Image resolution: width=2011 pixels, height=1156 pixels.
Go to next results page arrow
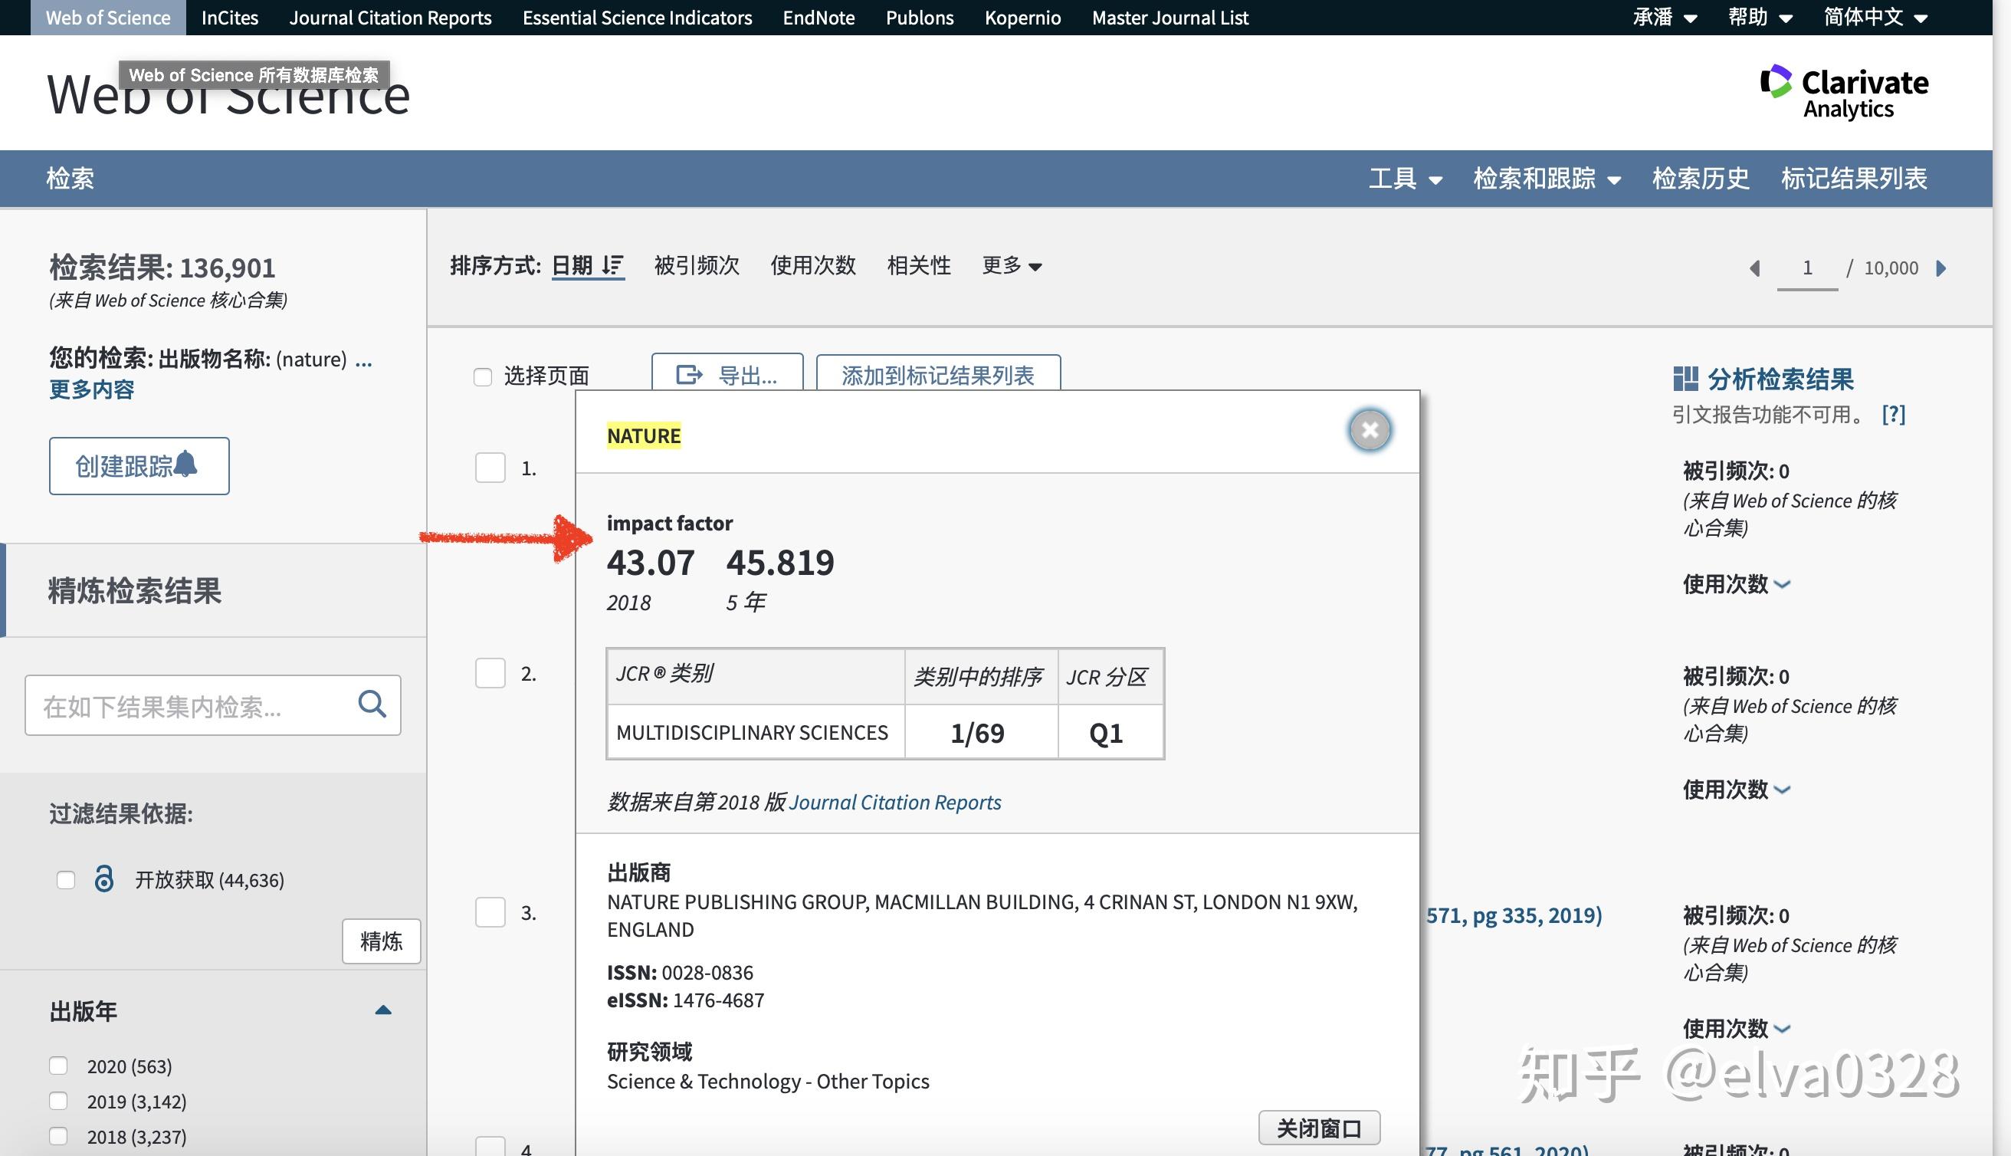[x=1941, y=268]
